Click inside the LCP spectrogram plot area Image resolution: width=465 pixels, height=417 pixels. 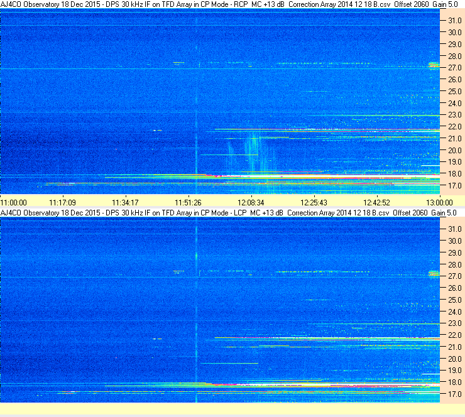pos(220,310)
